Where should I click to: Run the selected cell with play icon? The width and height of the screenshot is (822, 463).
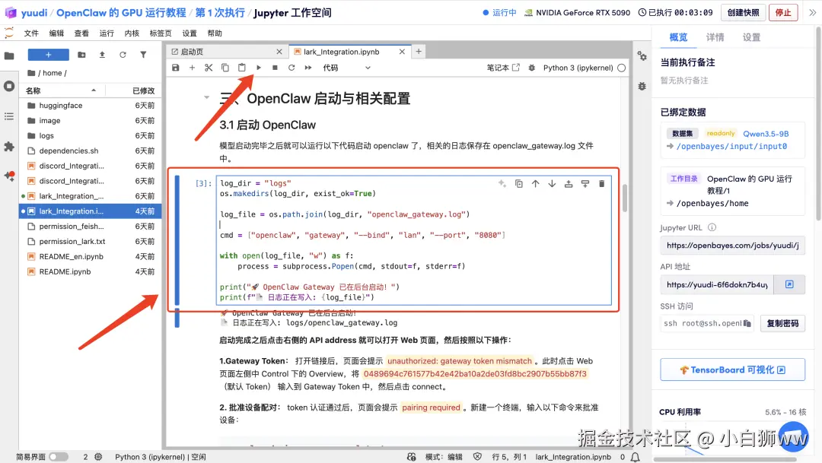[259, 68]
